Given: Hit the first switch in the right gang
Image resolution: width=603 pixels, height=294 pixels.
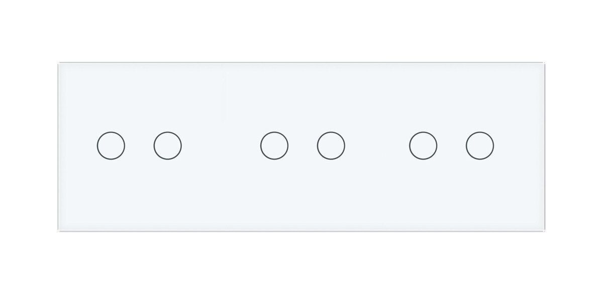Looking at the screenshot, I should (x=423, y=146).
